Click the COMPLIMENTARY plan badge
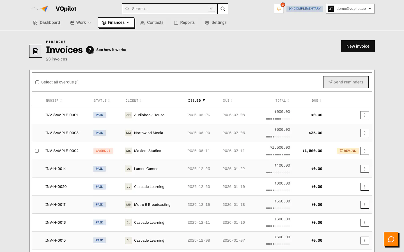 click(305, 9)
